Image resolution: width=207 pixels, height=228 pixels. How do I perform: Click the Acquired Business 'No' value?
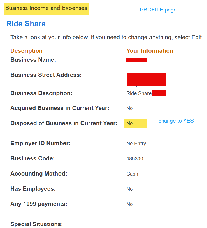click(129, 108)
